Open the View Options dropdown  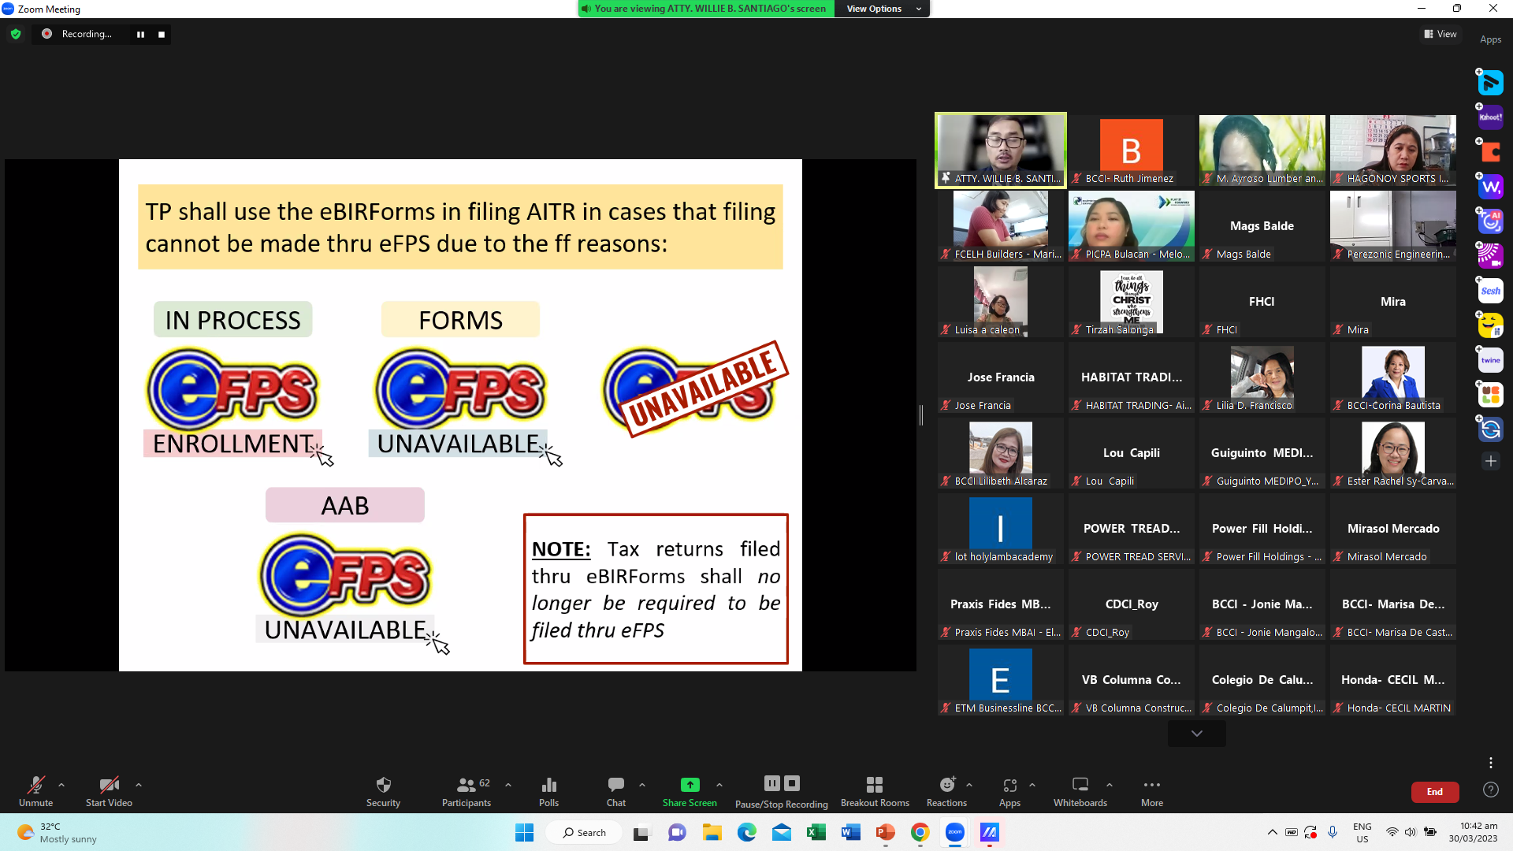click(882, 9)
